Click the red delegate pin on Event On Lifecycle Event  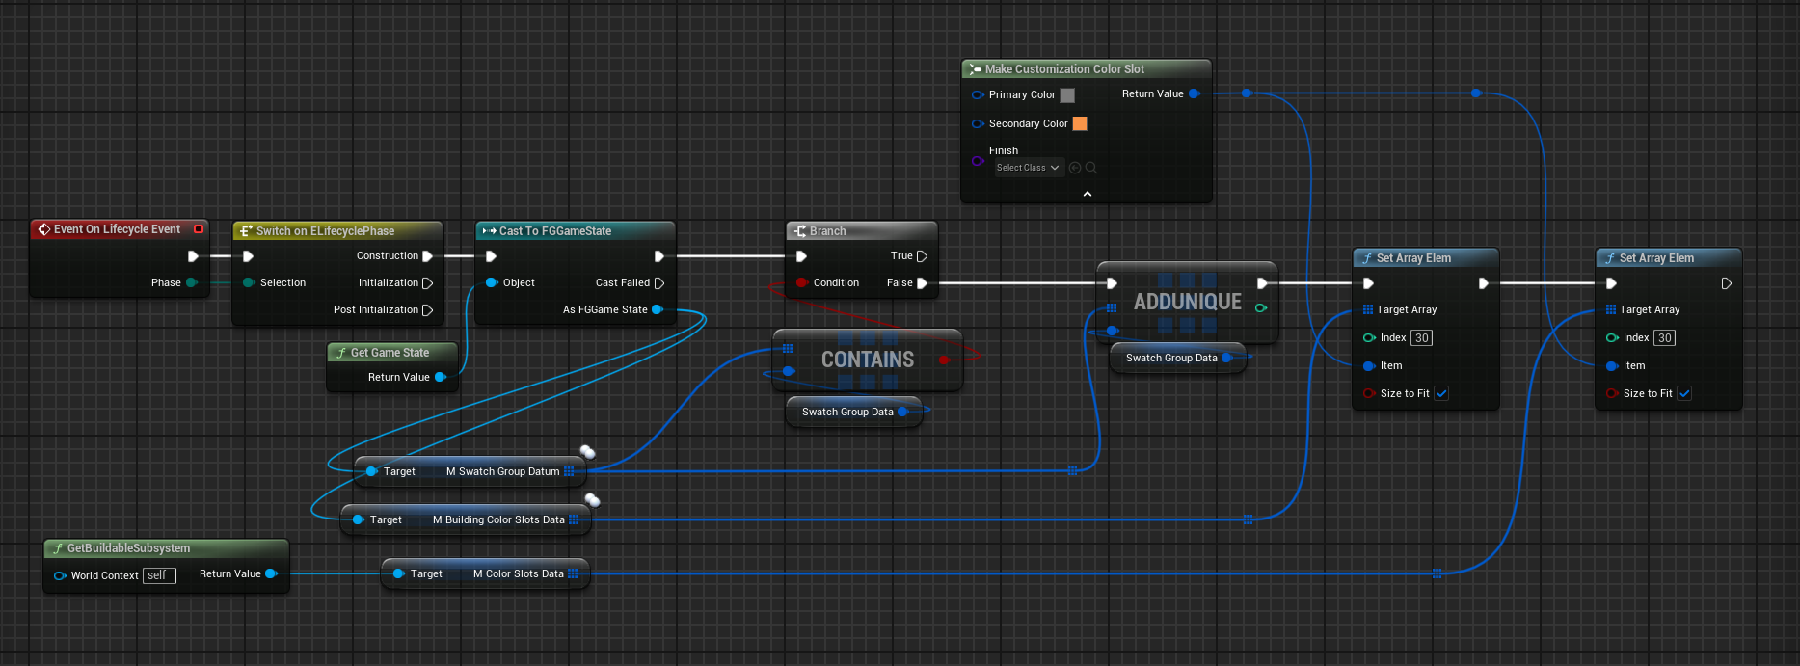199,229
